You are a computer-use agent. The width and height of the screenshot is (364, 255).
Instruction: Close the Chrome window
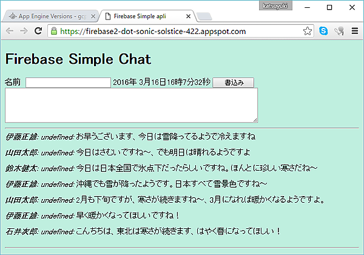(352, 7)
